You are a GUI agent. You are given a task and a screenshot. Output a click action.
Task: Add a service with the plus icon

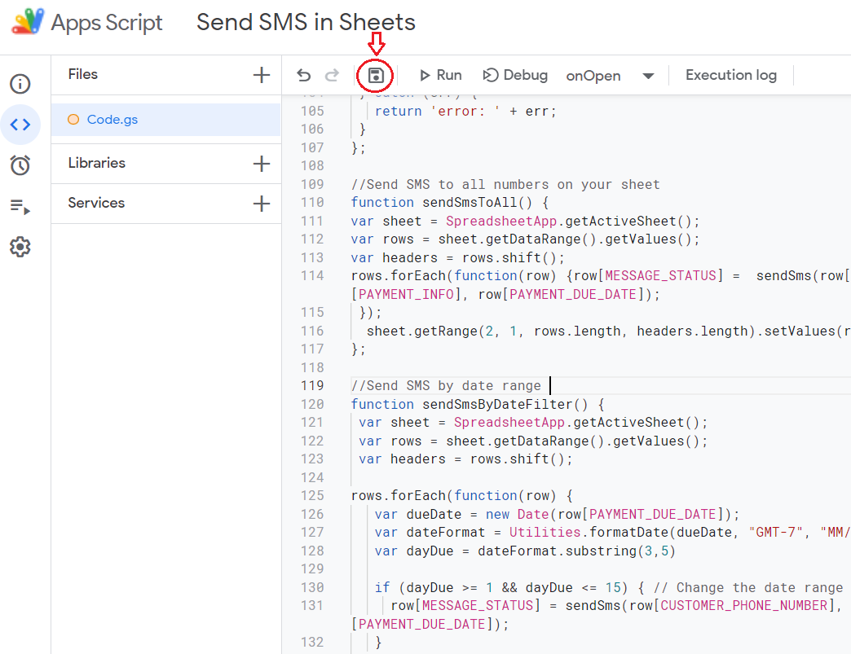point(261,203)
